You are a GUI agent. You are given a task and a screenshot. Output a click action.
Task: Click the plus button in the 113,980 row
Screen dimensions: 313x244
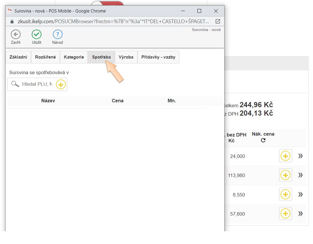point(285,175)
